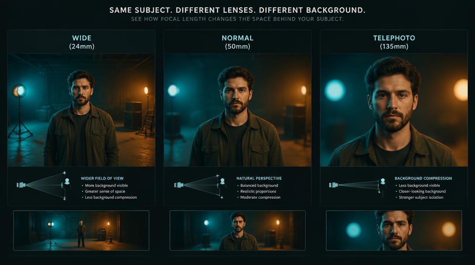Viewport: 475px width, 265px height.
Task: Open the wide panoramic strip thumbnail
Action: coord(81,231)
